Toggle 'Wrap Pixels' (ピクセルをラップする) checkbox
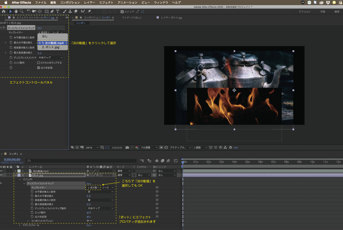This screenshot has width=343, height=230. (39, 63)
